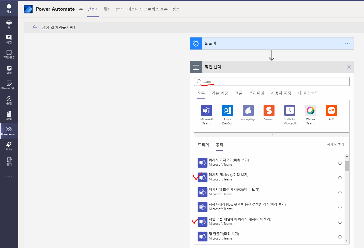Open the Polly sidebar app

coord(9,146)
